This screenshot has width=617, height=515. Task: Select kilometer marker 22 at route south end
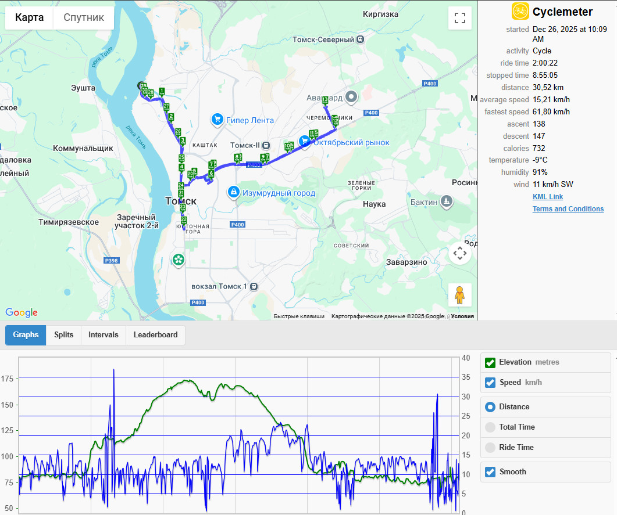pyautogui.click(x=183, y=221)
